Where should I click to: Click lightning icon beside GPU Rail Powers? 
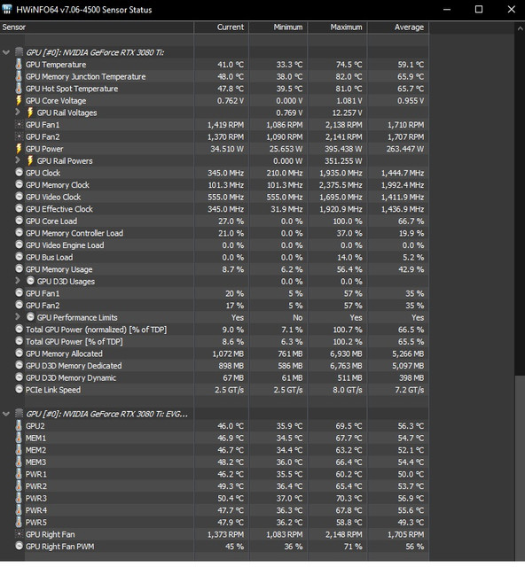pos(30,160)
